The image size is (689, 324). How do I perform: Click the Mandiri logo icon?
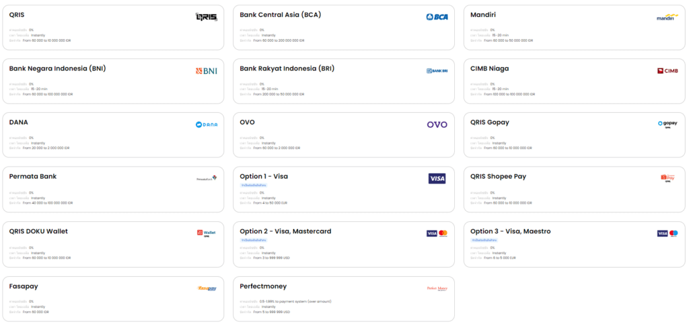pos(667,17)
